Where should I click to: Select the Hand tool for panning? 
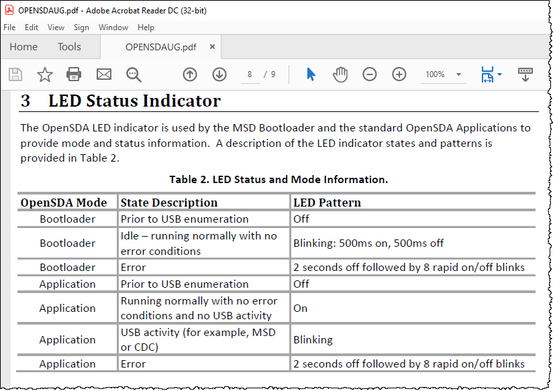(x=340, y=74)
